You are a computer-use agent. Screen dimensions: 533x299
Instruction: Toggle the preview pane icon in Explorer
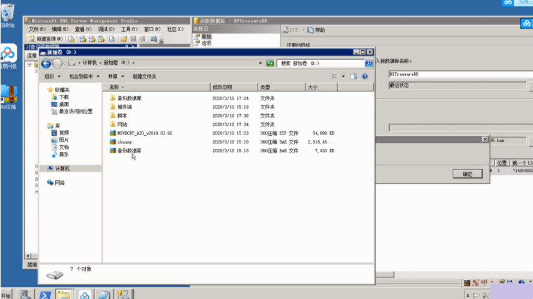[354, 76]
